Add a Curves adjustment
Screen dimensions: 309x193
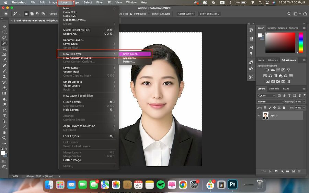(278, 70)
